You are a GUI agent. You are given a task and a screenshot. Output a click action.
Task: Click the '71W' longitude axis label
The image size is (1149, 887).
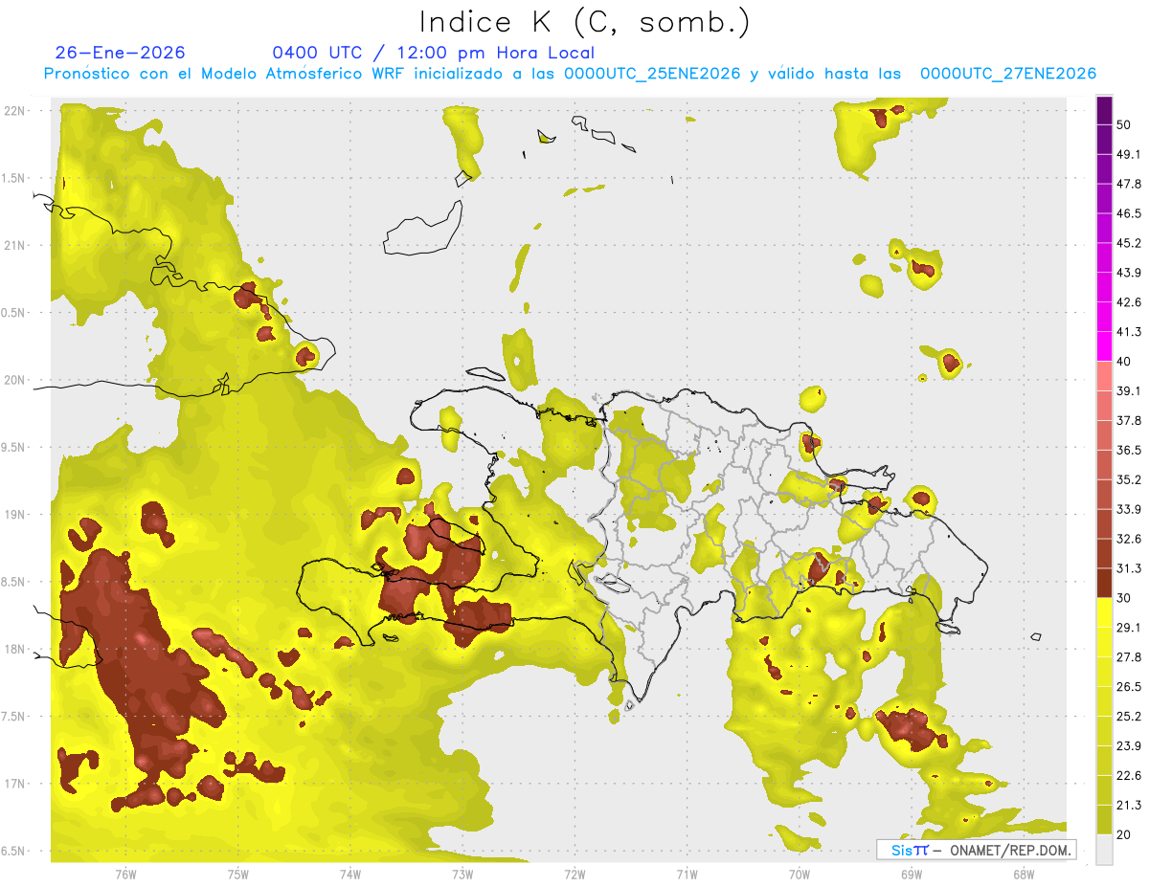pos(687,875)
